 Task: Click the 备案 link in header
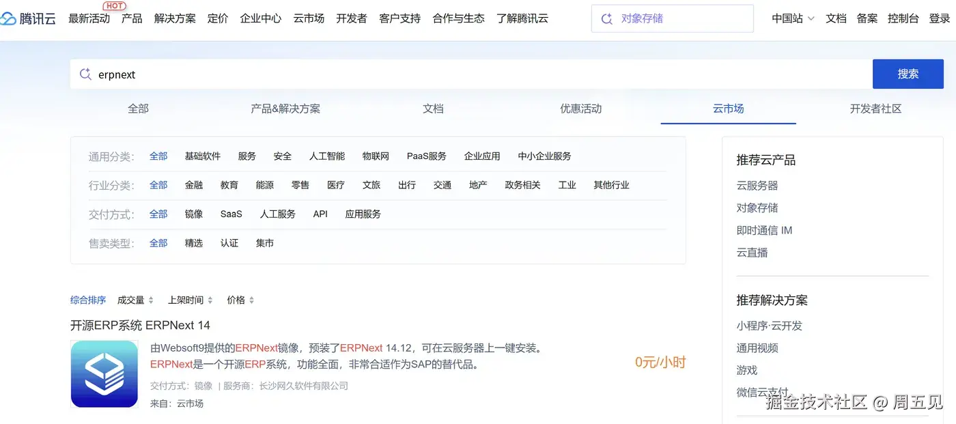pyautogui.click(x=867, y=18)
